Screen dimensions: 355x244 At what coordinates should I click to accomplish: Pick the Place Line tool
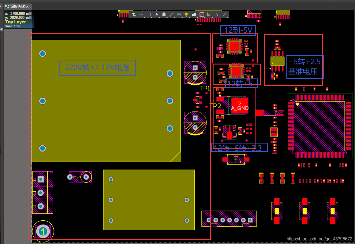coord(224,15)
